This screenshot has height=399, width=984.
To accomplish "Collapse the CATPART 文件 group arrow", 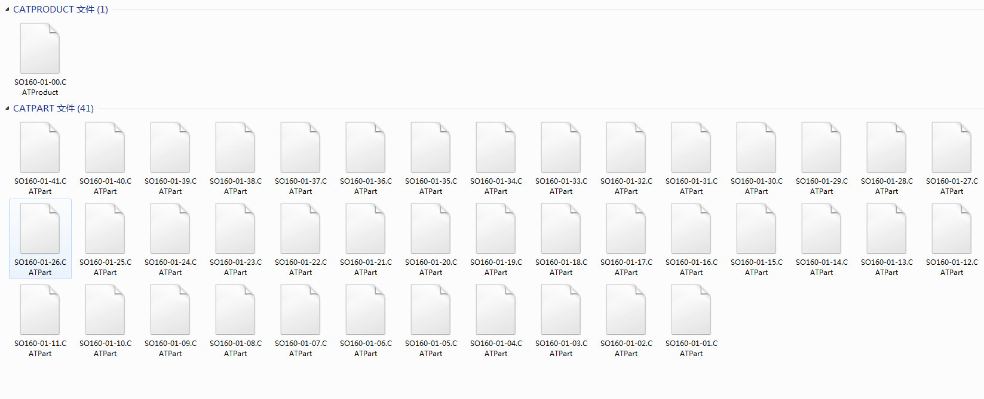I will tap(7, 109).
